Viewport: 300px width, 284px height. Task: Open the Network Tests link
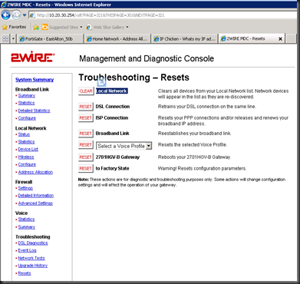pyautogui.click(x=31, y=258)
